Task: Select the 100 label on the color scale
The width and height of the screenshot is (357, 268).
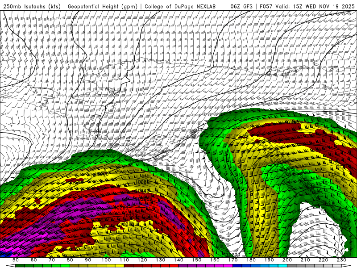Action: (x=106, y=260)
